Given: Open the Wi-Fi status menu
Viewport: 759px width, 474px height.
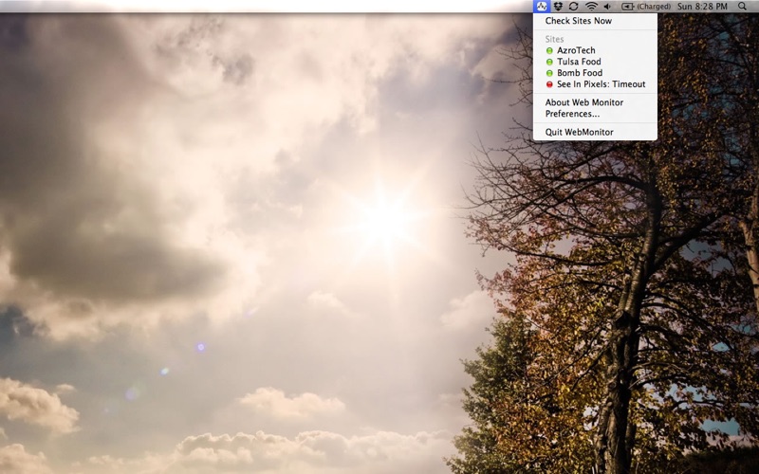Looking at the screenshot, I should (x=591, y=7).
